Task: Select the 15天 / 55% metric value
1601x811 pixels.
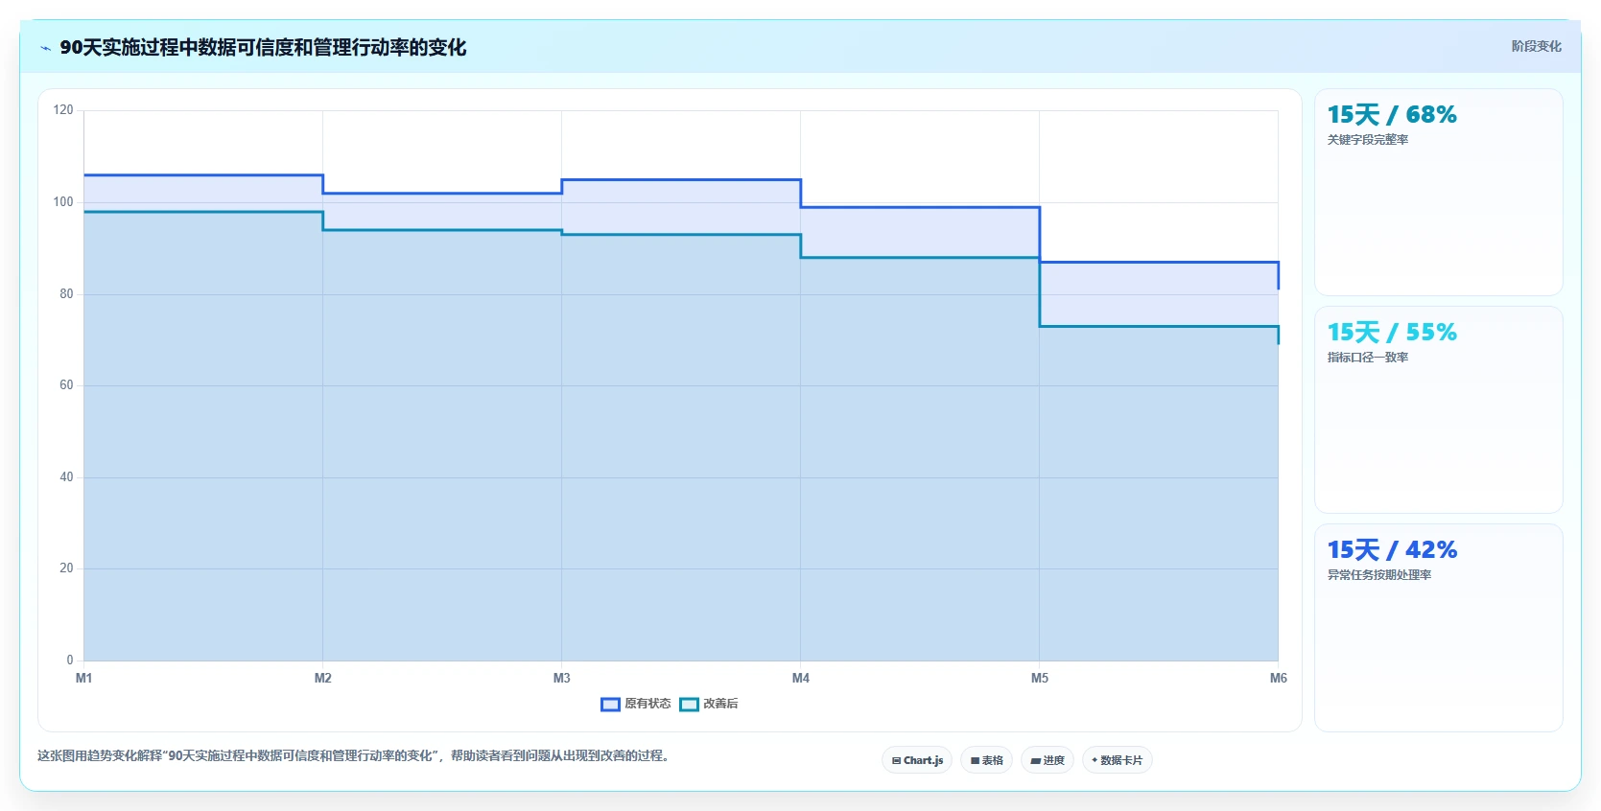Action: 1392,333
